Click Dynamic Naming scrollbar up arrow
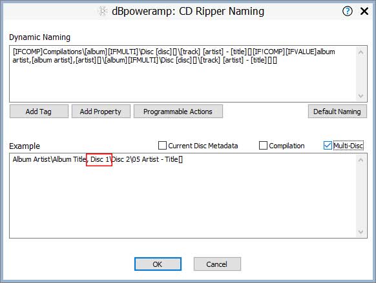 pos(360,52)
